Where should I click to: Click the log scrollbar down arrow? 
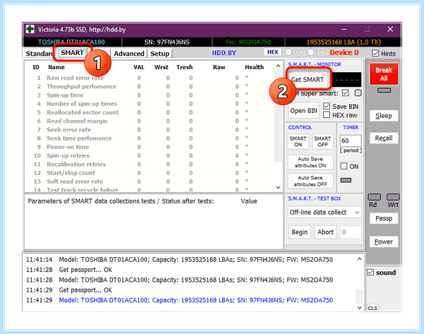tap(360, 307)
